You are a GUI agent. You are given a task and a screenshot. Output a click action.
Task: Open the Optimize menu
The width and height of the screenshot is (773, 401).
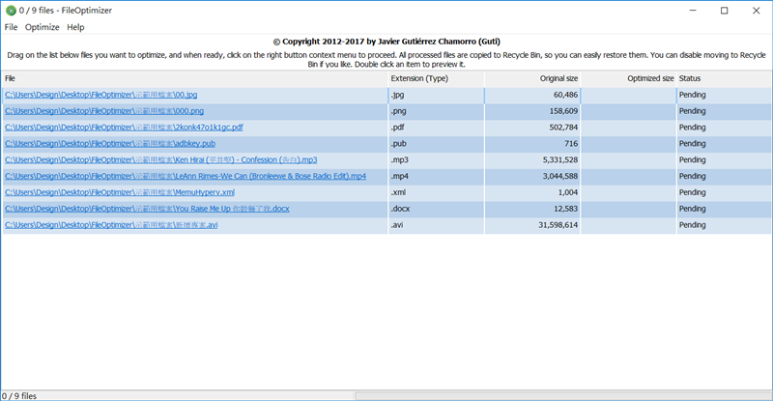42,27
